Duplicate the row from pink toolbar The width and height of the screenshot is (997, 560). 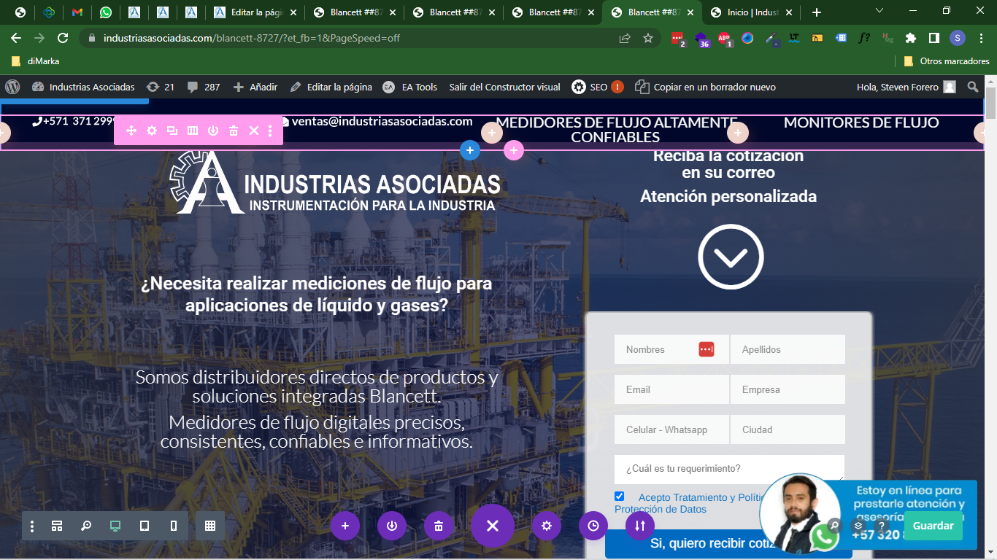point(172,131)
